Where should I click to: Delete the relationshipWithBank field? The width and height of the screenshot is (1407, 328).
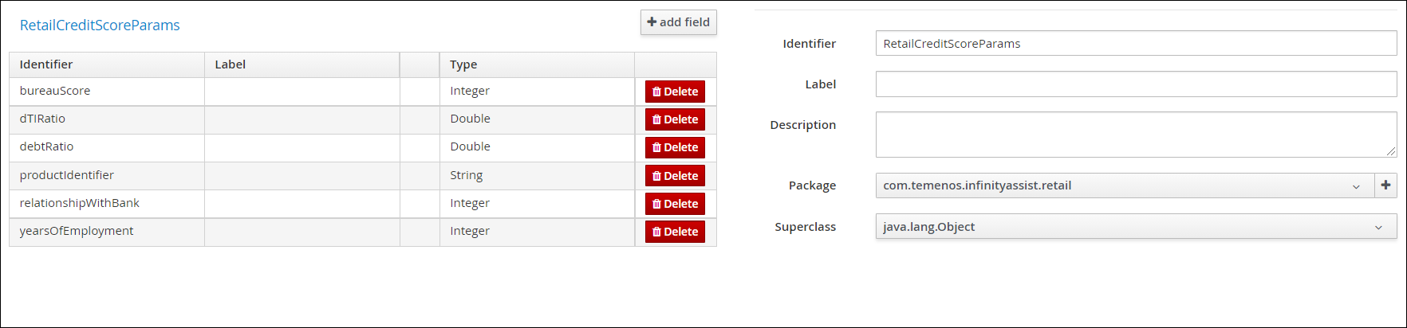pyautogui.click(x=675, y=204)
